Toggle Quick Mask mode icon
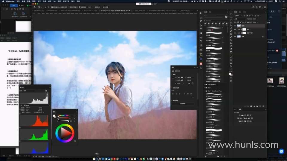 pos(231,78)
